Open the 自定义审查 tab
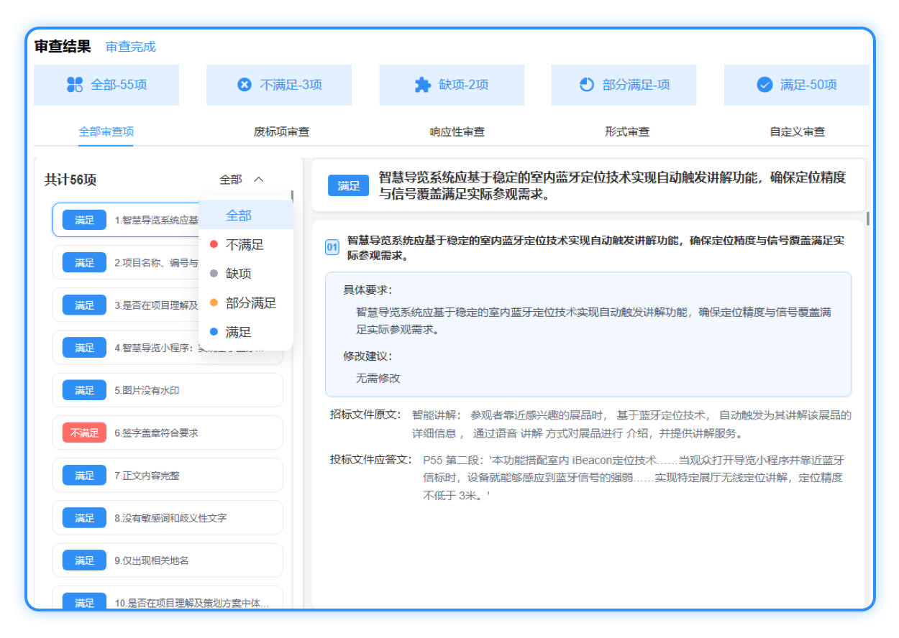 click(x=797, y=132)
